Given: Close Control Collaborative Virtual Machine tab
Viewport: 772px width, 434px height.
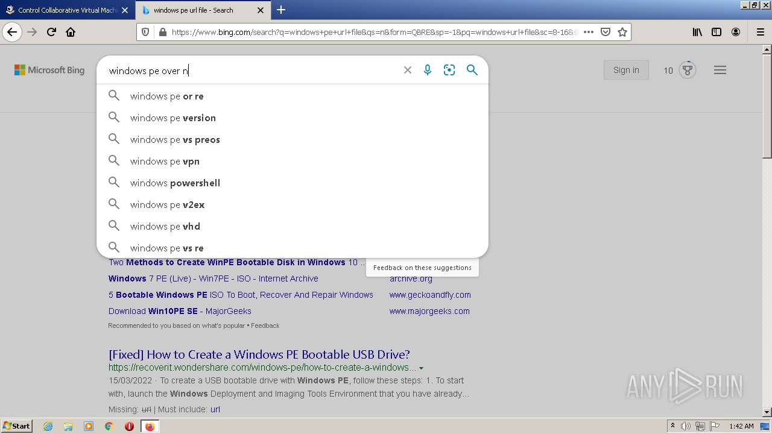Looking at the screenshot, I should point(125,10).
